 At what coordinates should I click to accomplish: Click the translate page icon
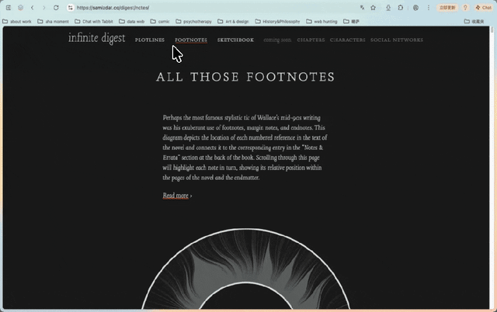[x=362, y=8]
